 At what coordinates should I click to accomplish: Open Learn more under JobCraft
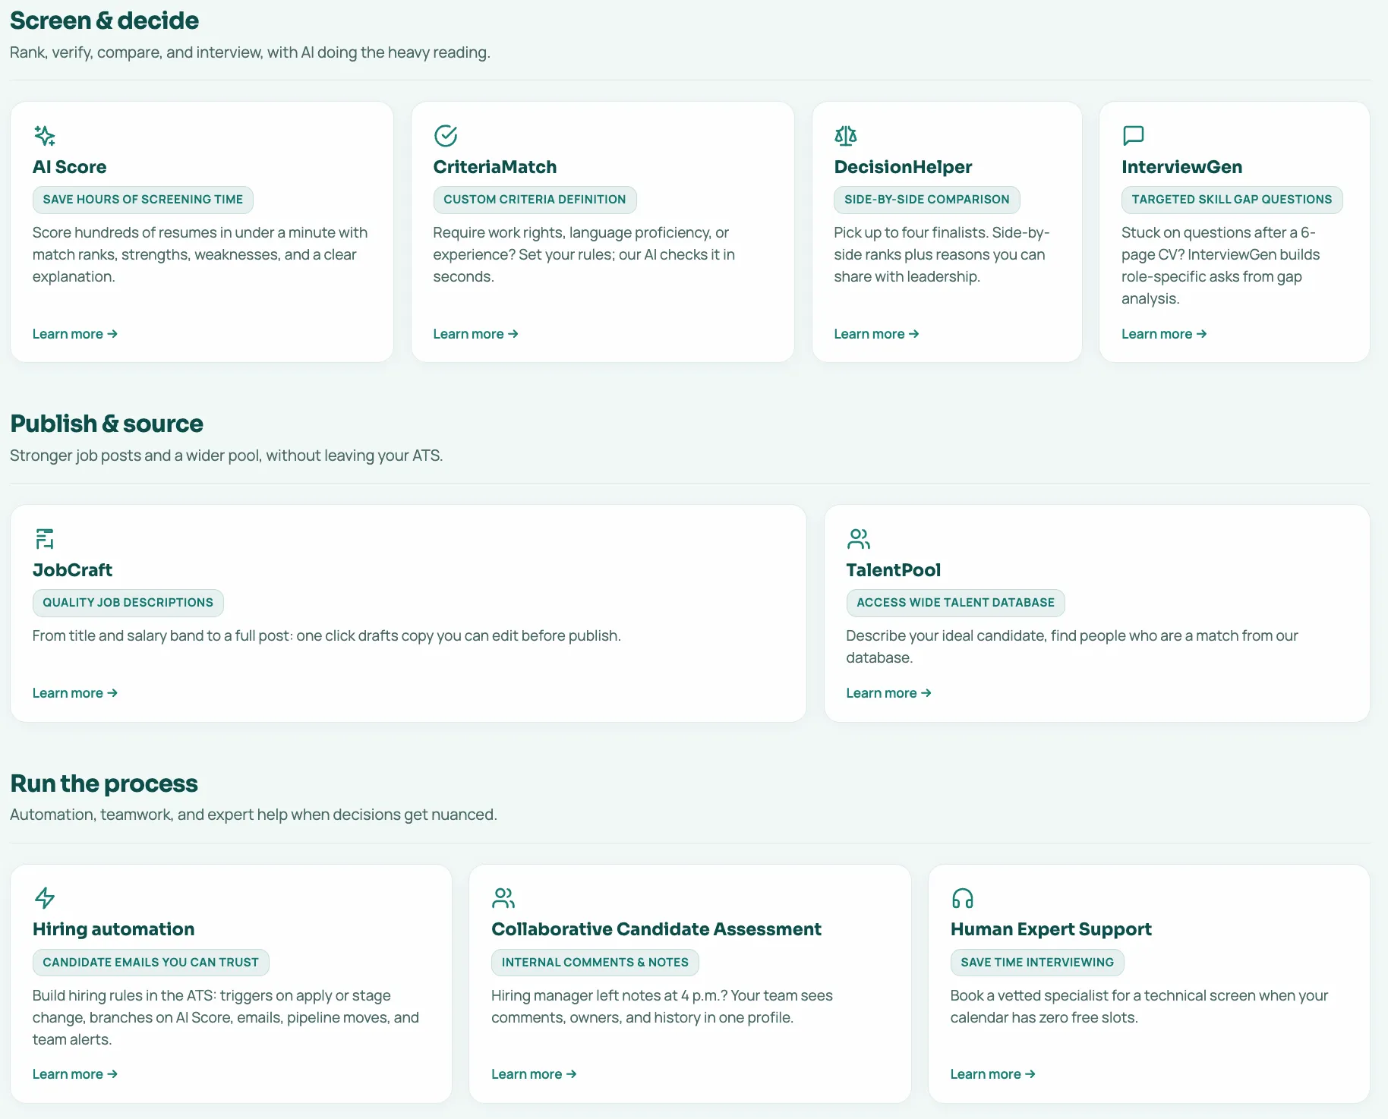[x=75, y=693]
